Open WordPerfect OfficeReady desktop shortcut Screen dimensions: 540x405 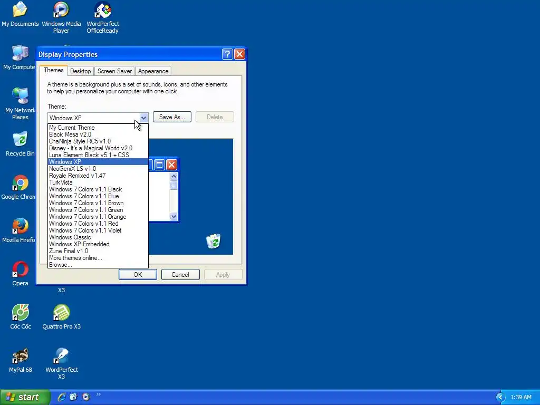click(103, 17)
